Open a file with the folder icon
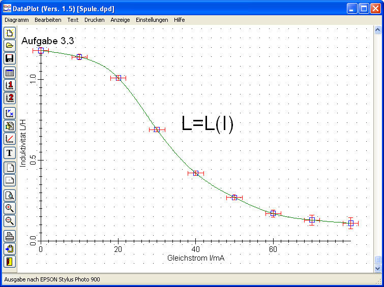 [10, 46]
